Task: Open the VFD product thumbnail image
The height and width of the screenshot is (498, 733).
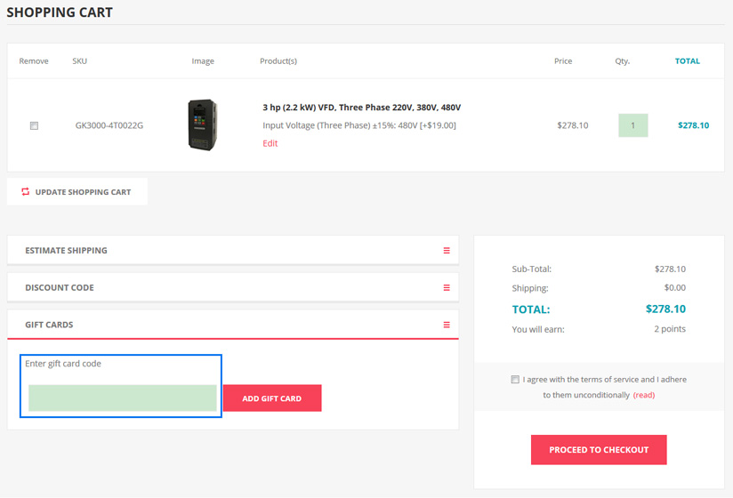Action: click(x=202, y=124)
